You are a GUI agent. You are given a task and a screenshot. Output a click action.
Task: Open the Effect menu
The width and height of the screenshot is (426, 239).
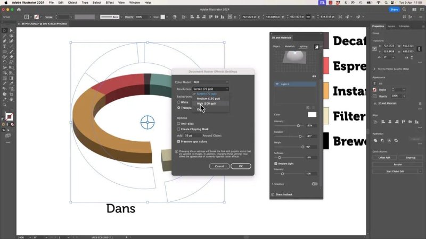[x=110, y=3]
